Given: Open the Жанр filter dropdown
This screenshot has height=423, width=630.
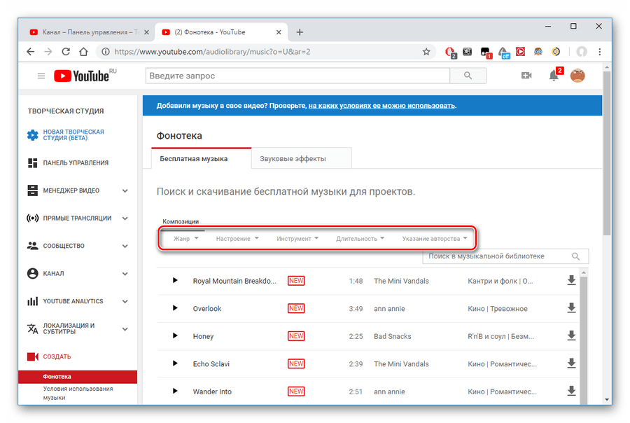Looking at the screenshot, I should pyautogui.click(x=186, y=239).
